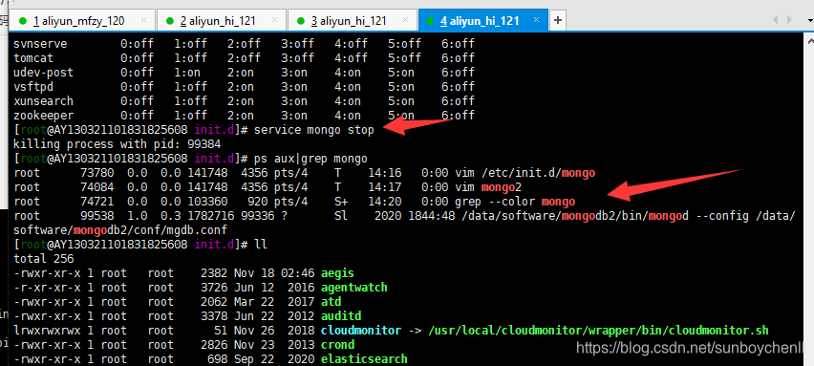Image resolution: width=814 pixels, height=366 pixels.
Task: Click '-r-xr-xr-x' permissions of agentwatch
Action: coord(47,287)
